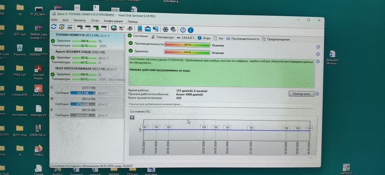Click the floppy save icon above chart
Image resolution: width=385 pixels, height=175 pixels.
tap(132, 118)
